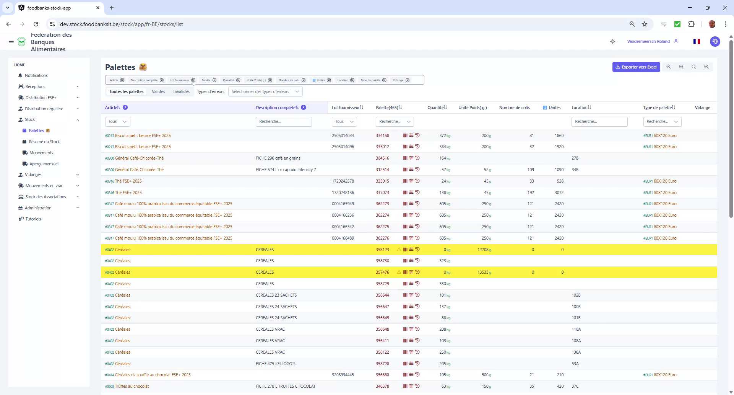Click the history icon for palette 358123
The height and width of the screenshot is (395, 734).
(417, 250)
